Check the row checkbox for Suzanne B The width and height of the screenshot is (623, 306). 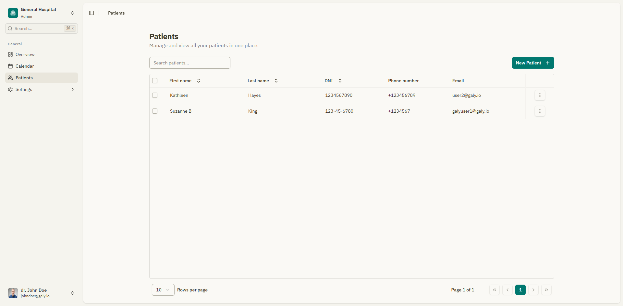155,111
